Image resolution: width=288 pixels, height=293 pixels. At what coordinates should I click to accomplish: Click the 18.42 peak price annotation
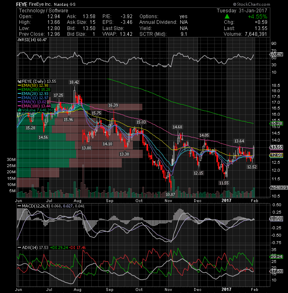pos(74,82)
